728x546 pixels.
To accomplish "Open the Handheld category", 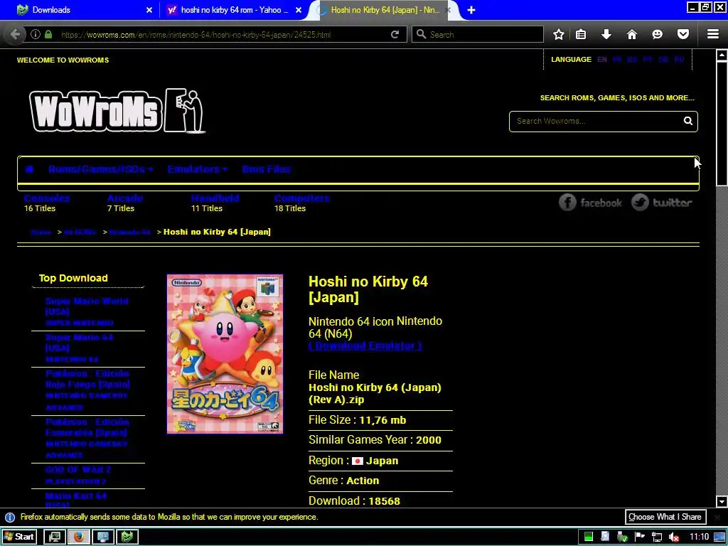I will pyautogui.click(x=215, y=198).
